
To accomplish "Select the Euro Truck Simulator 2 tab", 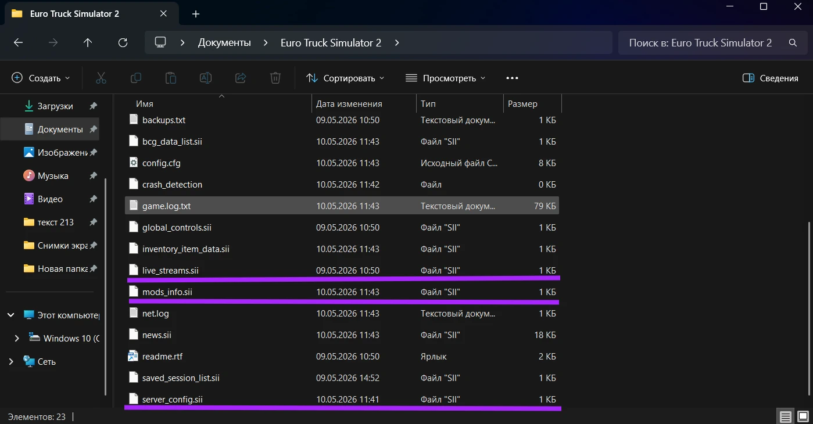I will 91,13.
